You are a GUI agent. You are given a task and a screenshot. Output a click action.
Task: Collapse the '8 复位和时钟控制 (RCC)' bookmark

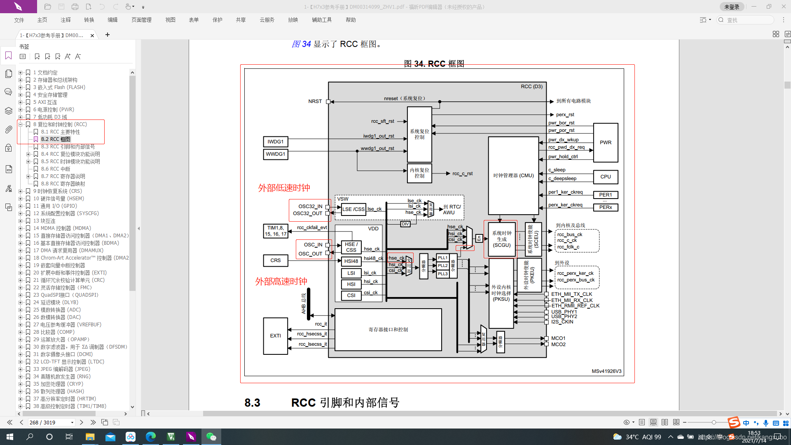[x=20, y=124]
